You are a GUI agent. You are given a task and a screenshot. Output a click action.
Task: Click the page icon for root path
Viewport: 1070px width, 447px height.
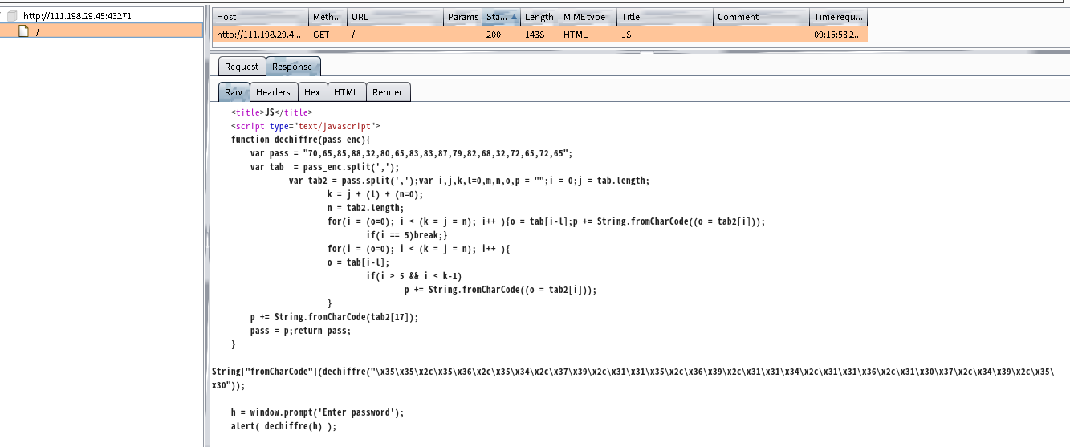click(24, 30)
